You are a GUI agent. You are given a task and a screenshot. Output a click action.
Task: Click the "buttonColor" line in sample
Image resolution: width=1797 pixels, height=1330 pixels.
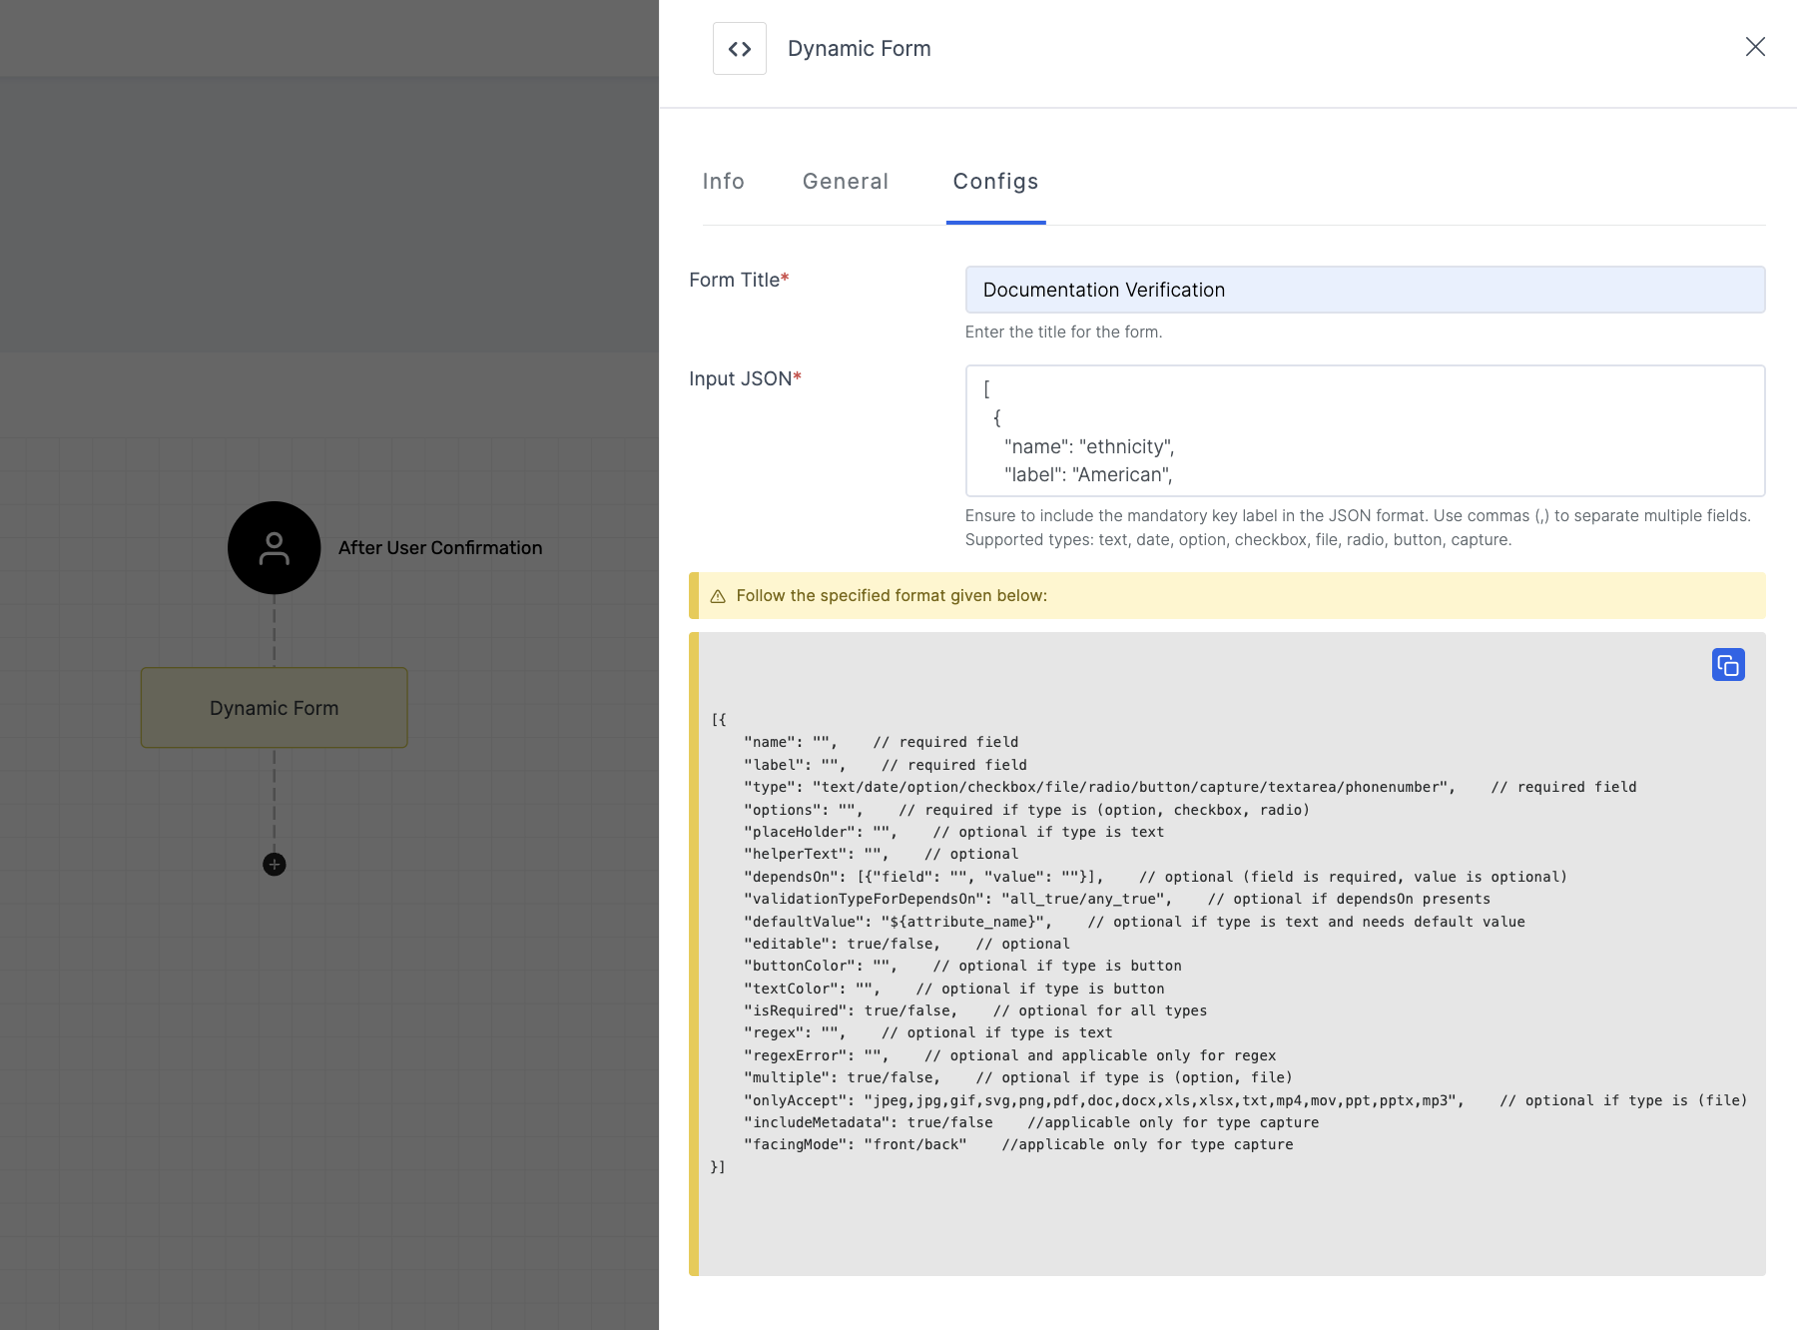(962, 966)
